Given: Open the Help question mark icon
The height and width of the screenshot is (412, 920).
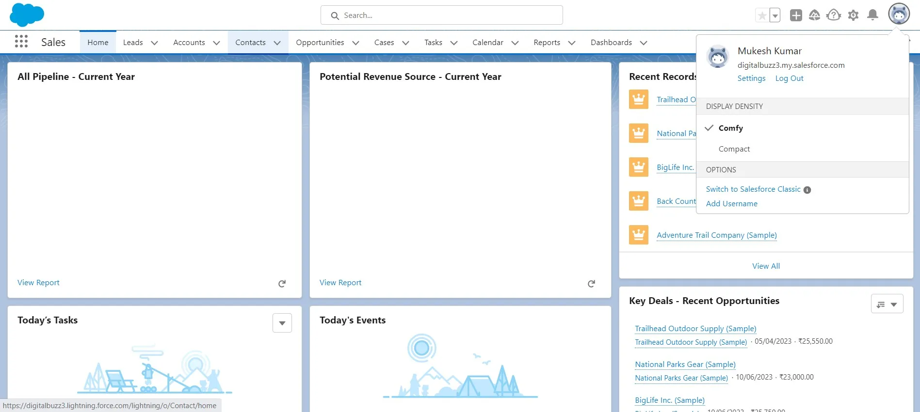Looking at the screenshot, I should pos(834,15).
